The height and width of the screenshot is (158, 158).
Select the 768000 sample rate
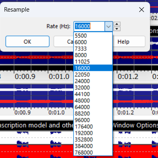[x=93, y=152]
